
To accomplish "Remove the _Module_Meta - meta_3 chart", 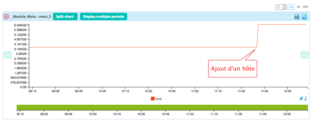I will [6, 17].
